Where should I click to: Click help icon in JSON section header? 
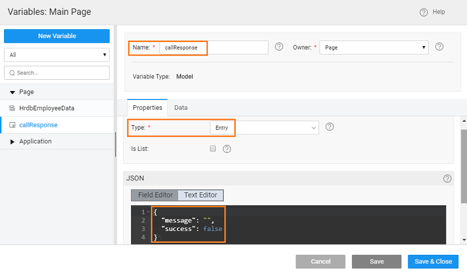[x=447, y=179]
